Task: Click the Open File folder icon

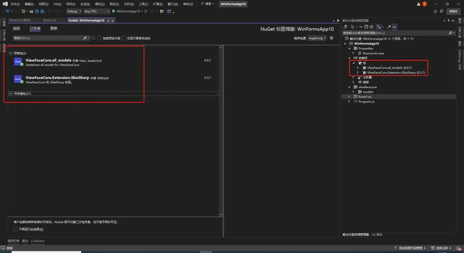Action: coord(31,11)
